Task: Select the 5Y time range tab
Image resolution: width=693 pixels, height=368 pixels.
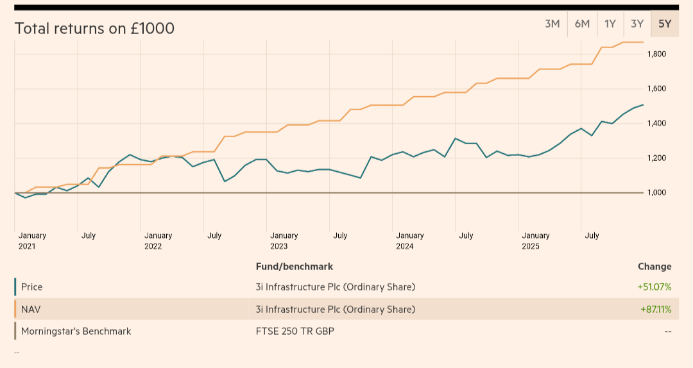Action: pyautogui.click(x=665, y=24)
